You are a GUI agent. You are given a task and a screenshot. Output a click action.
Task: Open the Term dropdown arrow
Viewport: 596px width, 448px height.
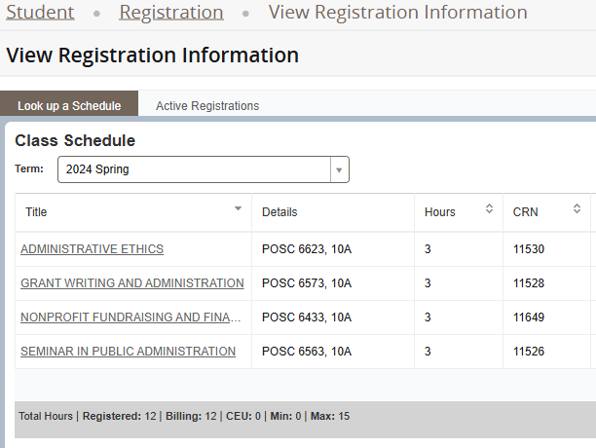pos(339,169)
